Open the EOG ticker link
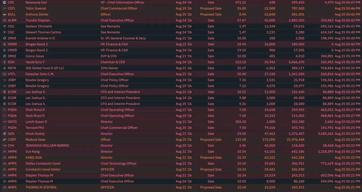 11,62
